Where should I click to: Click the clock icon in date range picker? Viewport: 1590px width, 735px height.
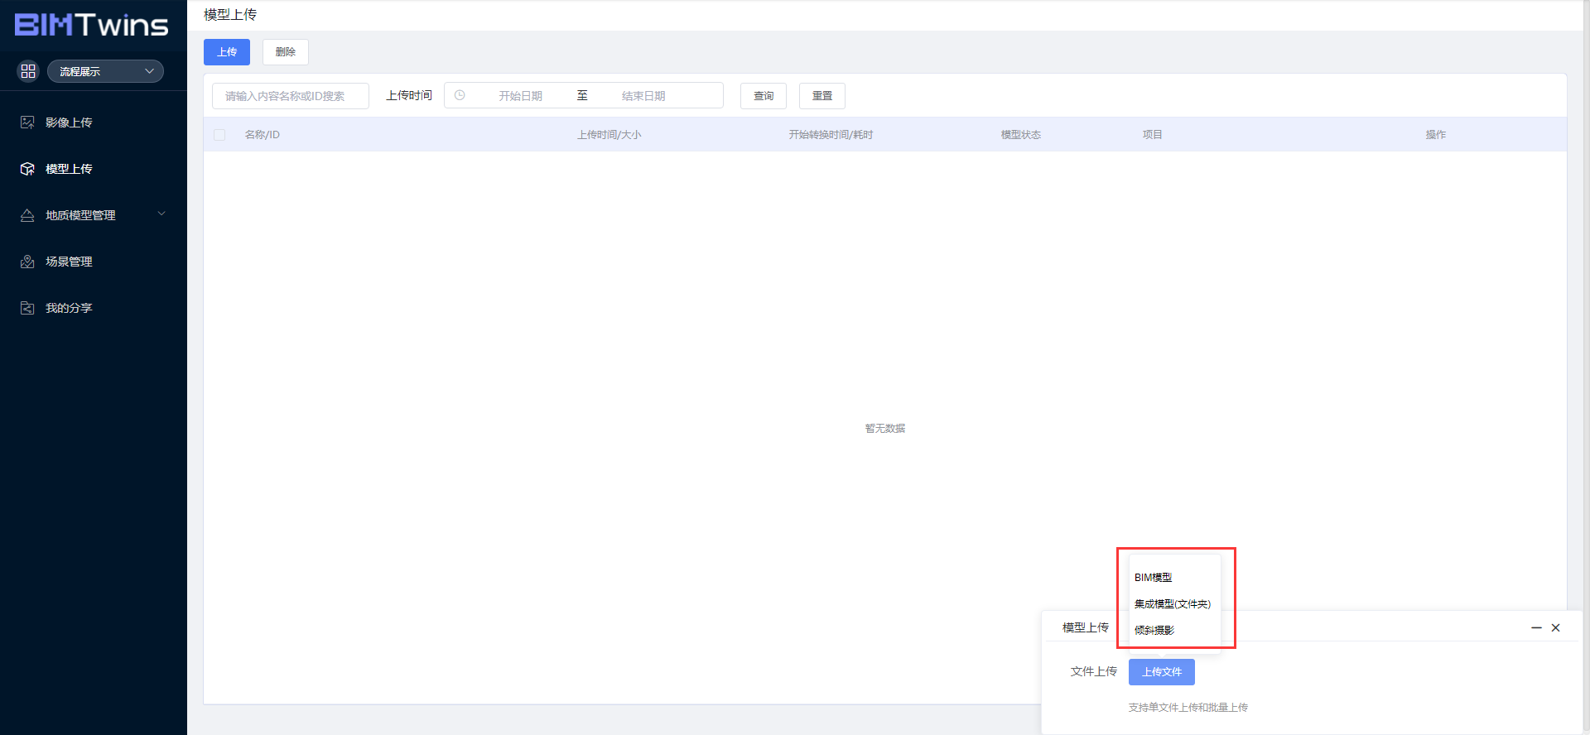coord(460,96)
